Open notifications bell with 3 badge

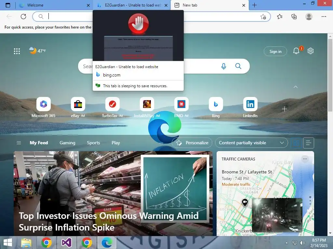pos(296,51)
